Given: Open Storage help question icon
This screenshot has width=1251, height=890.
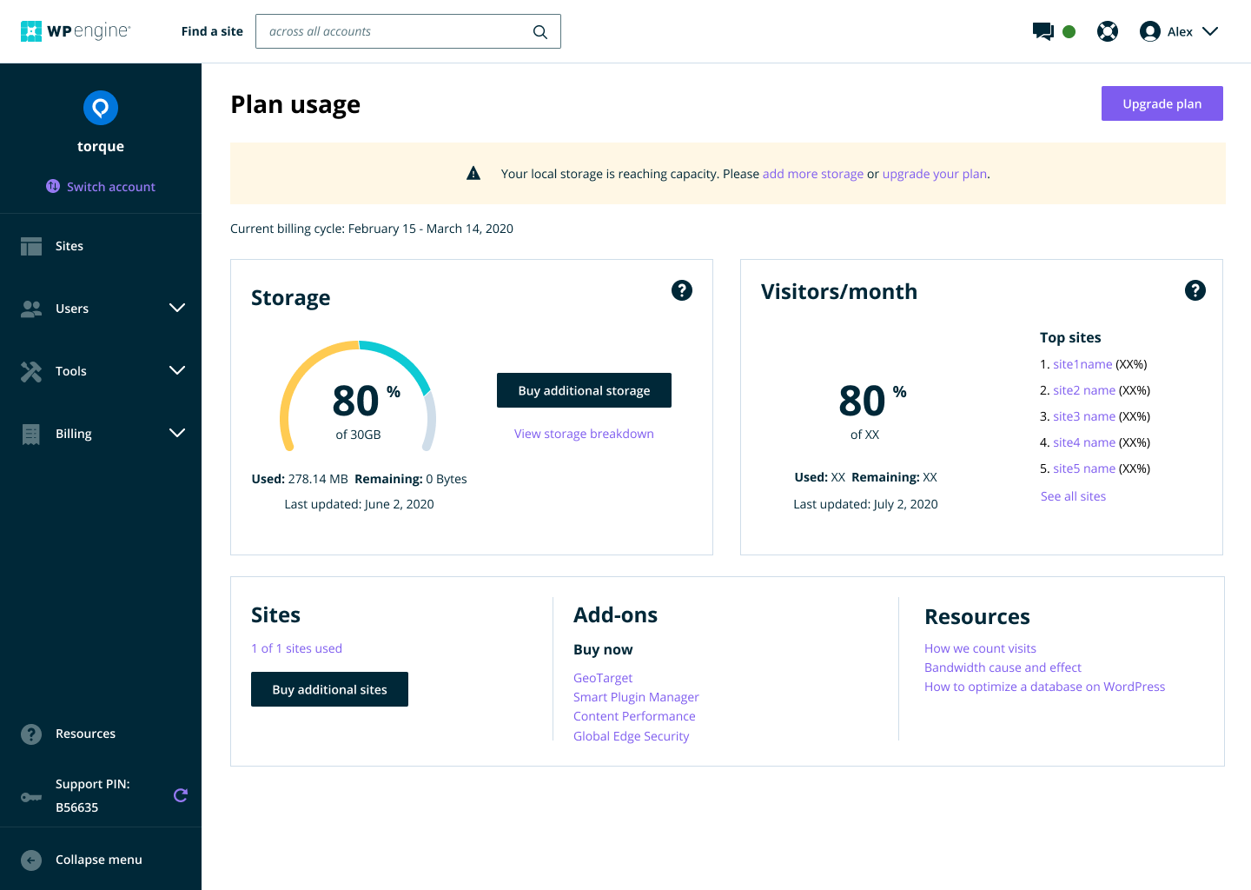Looking at the screenshot, I should (682, 290).
